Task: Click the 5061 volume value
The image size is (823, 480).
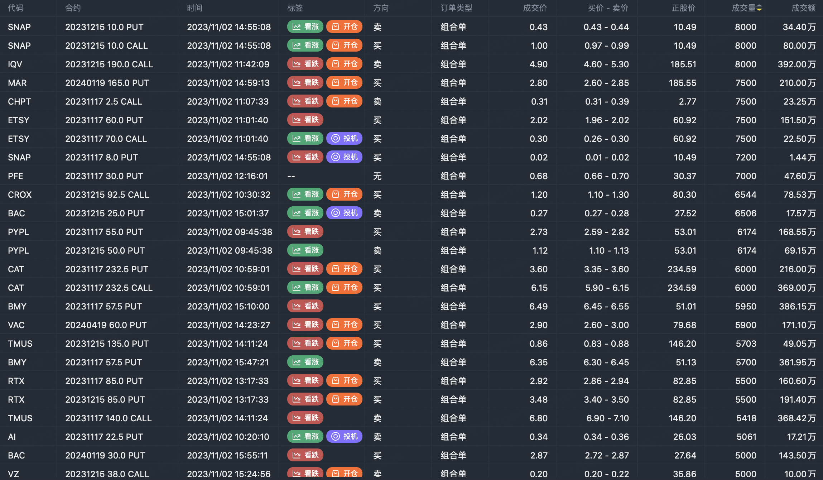Action: click(746, 437)
